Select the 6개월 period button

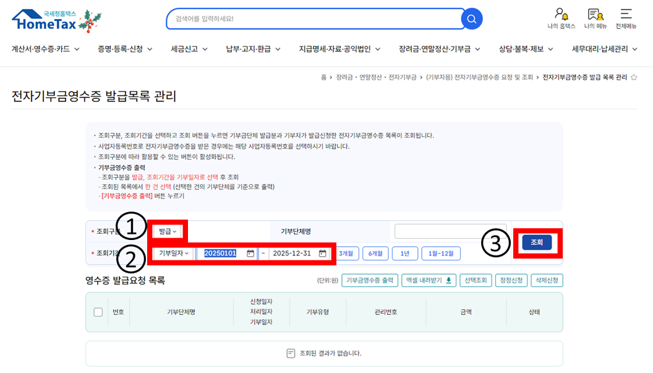(x=375, y=253)
